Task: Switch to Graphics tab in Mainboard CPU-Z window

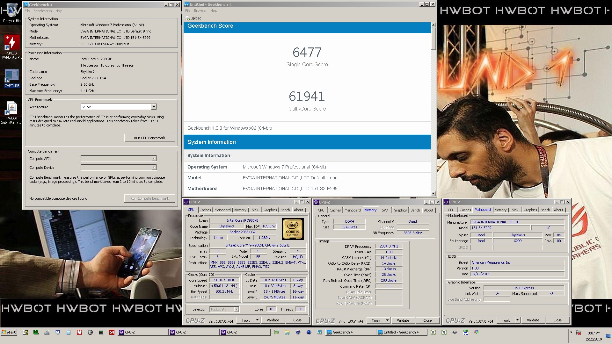Action: [x=530, y=210]
